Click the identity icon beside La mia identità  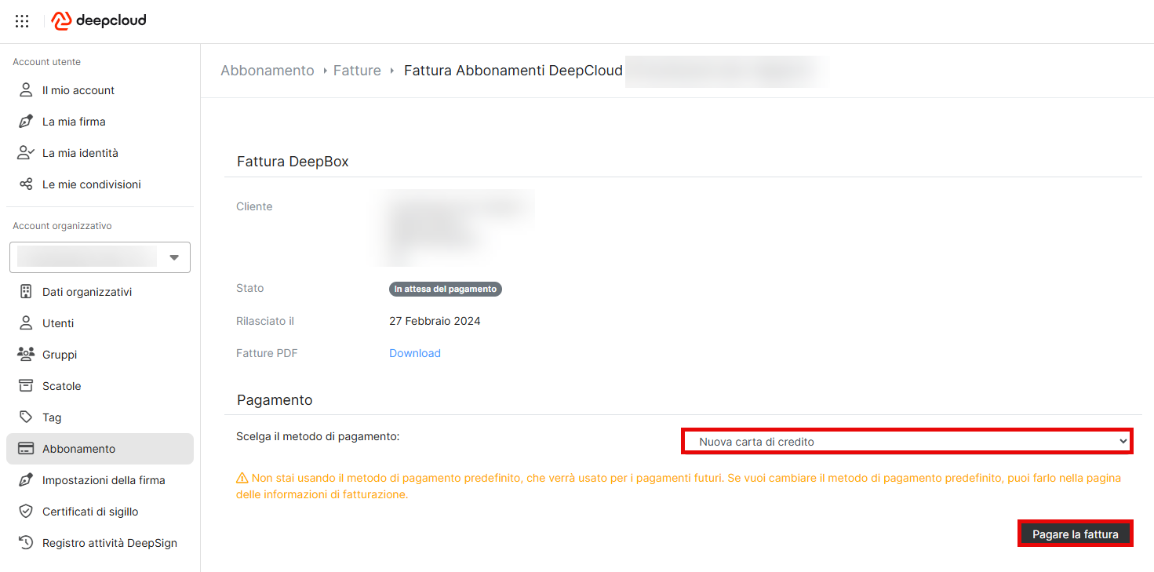click(x=26, y=153)
